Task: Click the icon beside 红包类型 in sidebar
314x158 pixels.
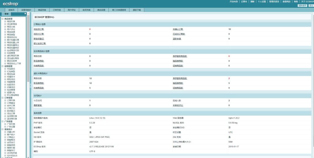Action: [5, 71]
